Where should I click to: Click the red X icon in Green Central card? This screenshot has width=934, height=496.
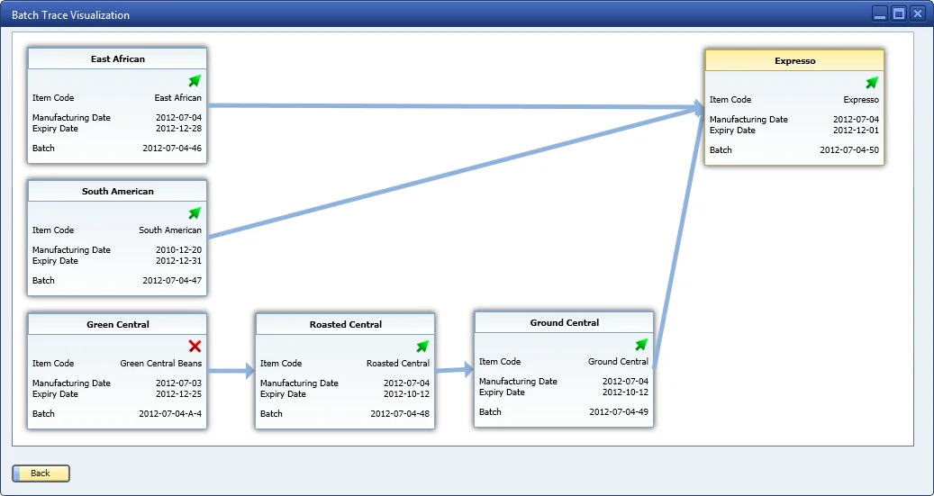pyautogui.click(x=195, y=346)
